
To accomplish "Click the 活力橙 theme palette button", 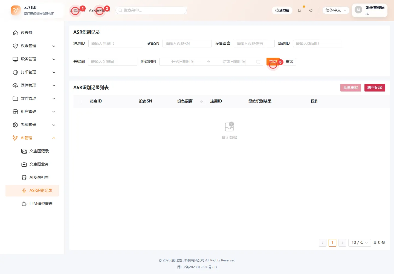I will [x=282, y=10].
